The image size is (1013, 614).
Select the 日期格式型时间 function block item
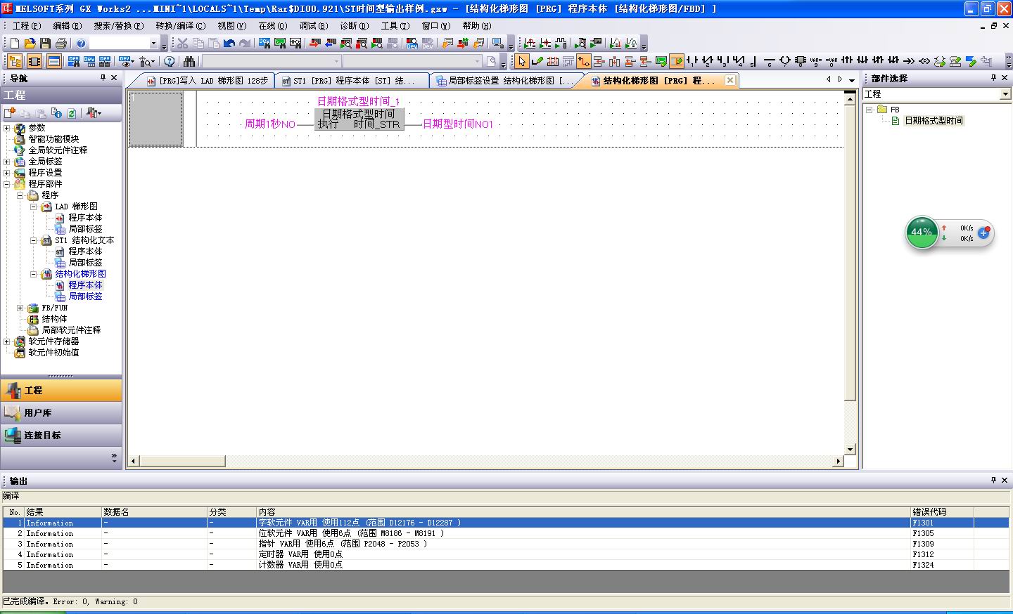(933, 121)
